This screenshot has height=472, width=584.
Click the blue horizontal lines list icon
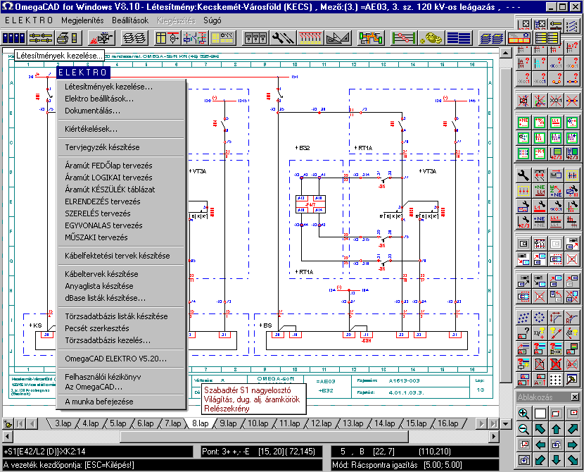point(459,38)
